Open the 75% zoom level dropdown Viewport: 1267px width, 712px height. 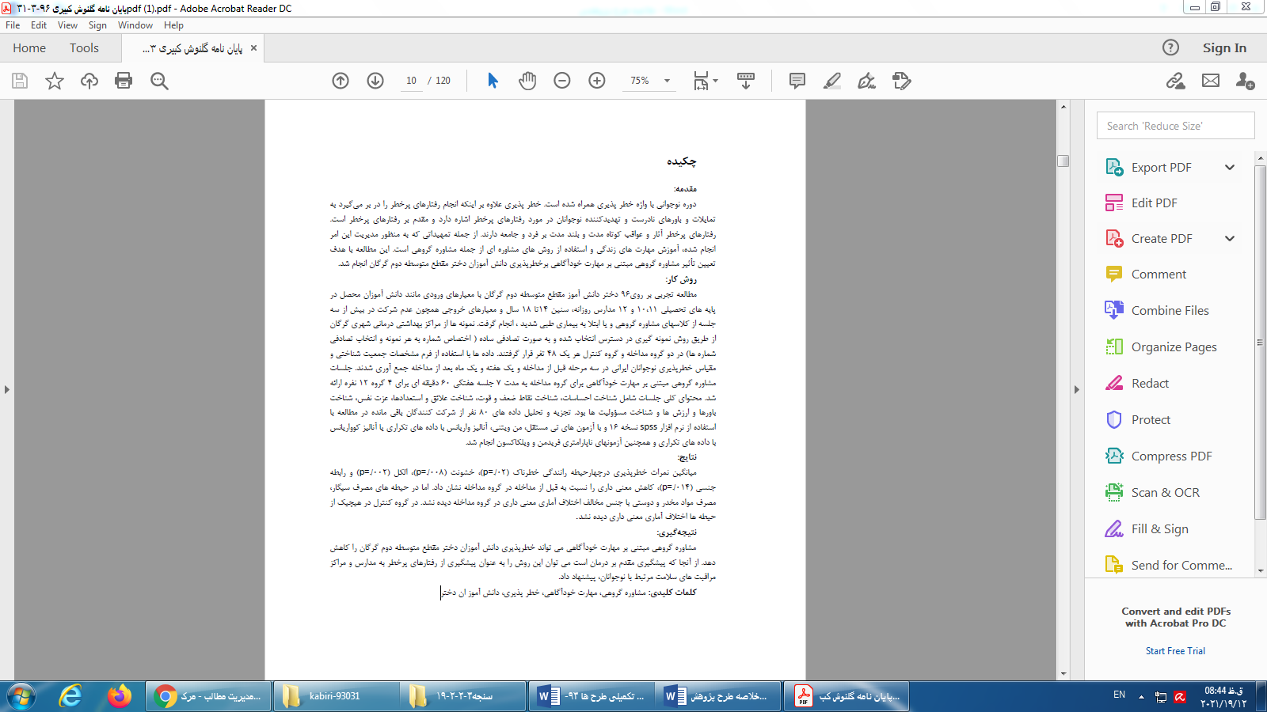667,81
